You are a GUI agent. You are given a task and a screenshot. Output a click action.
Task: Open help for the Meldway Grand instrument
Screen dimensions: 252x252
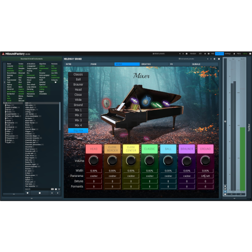pos(219,59)
